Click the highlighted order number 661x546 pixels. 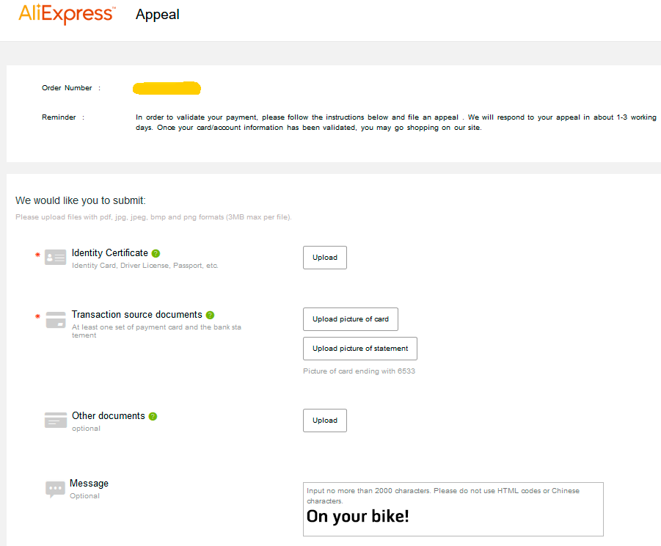pos(167,88)
